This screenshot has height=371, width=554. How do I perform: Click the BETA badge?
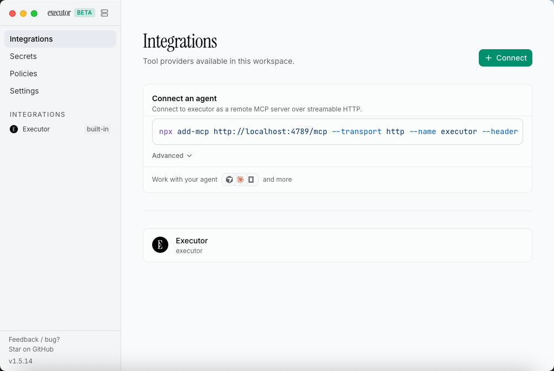[84, 13]
